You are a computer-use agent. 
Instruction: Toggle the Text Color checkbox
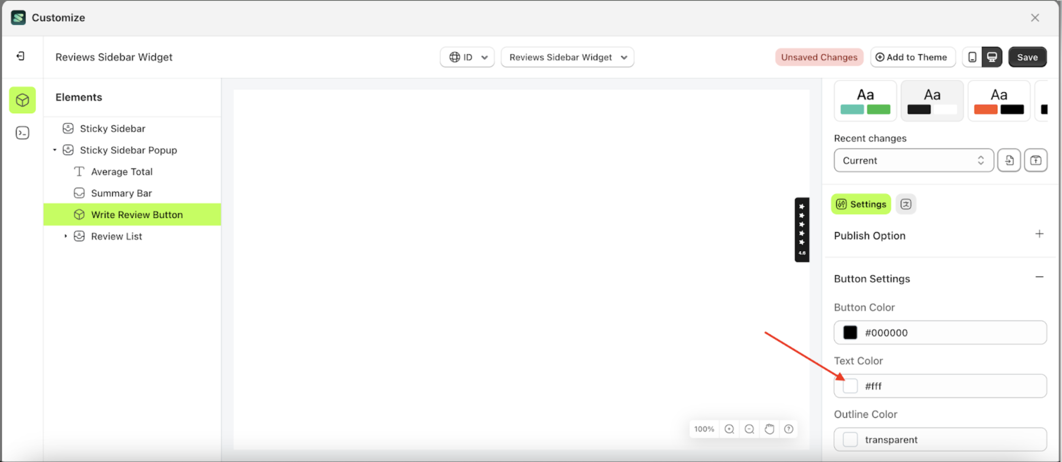pyautogui.click(x=850, y=385)
